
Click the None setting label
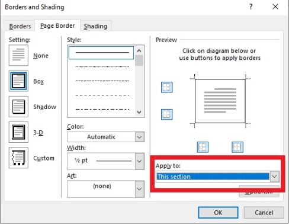(x=41, y=56)
